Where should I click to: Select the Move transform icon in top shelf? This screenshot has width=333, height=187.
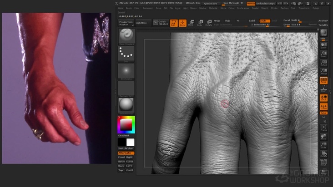click(191, 23)
